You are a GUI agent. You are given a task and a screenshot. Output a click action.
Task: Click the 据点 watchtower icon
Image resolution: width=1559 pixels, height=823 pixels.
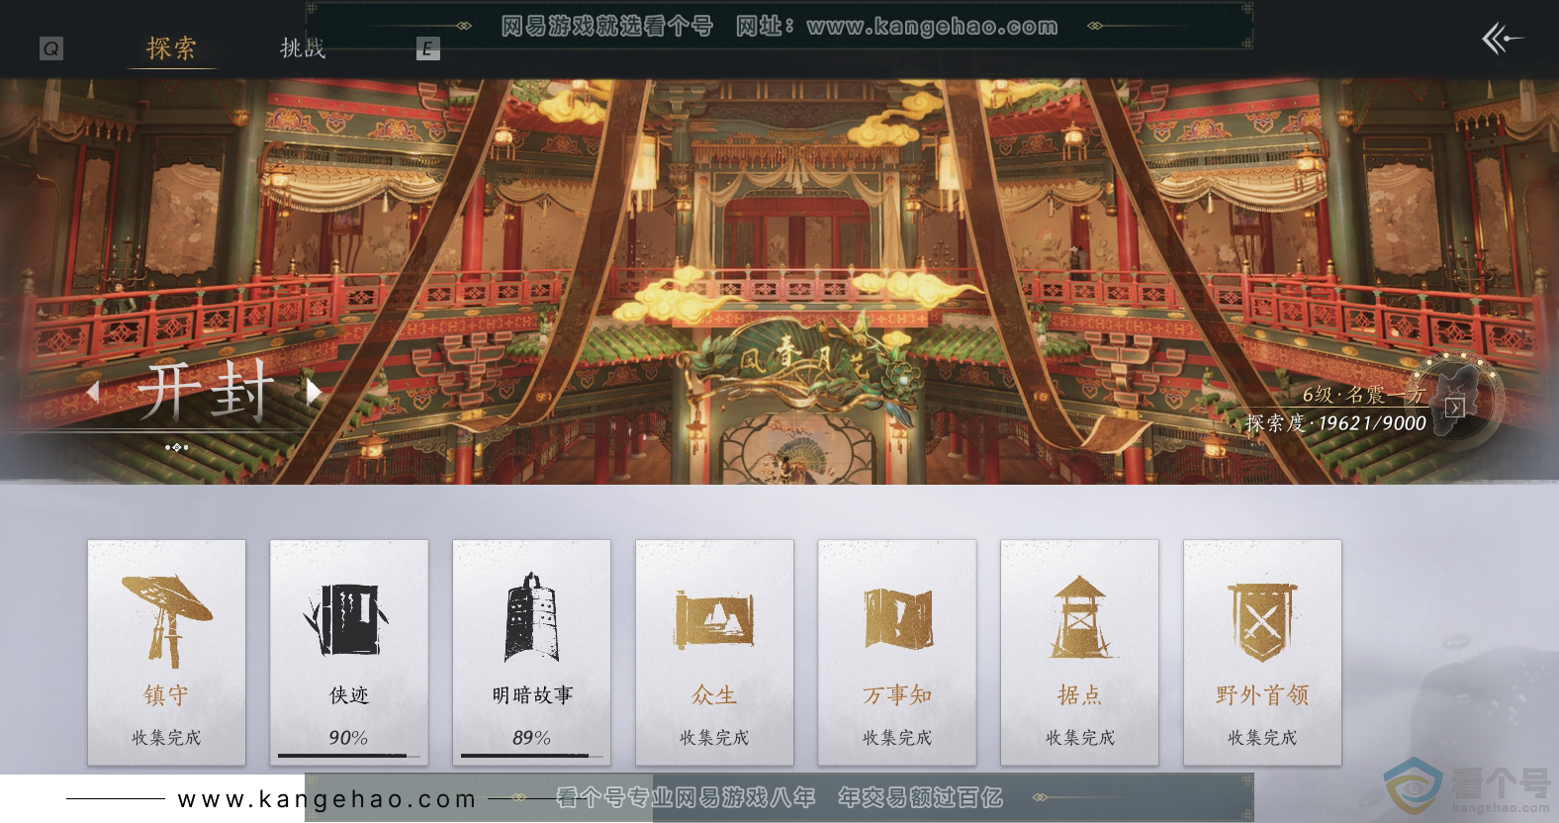(x=1079, y=616)
